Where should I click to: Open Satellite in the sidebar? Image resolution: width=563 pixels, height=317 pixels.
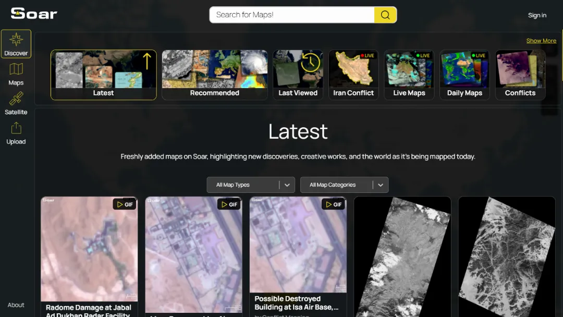pos(16,103)
